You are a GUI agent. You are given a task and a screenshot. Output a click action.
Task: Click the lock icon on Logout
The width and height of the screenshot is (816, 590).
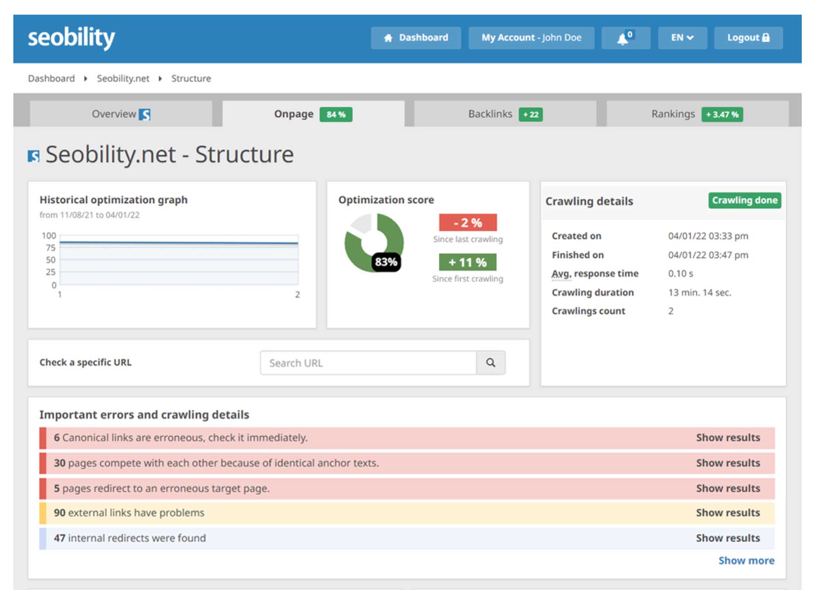tap(767, 38)
